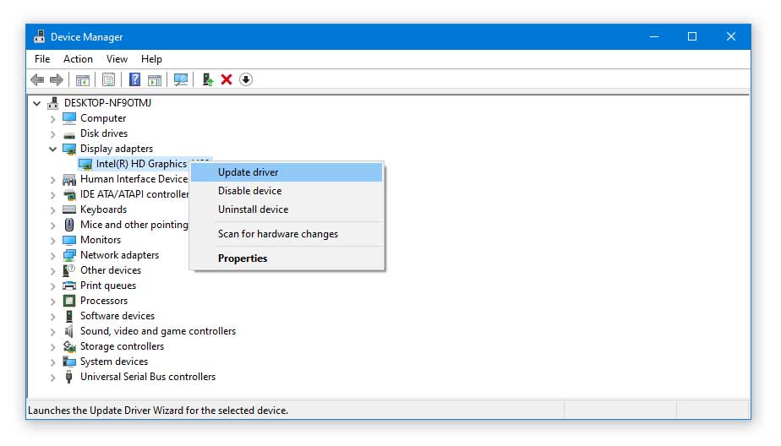
Task: Click the DESKTOP-NF9OTMJ computer root icon
Action: (52, 103)
